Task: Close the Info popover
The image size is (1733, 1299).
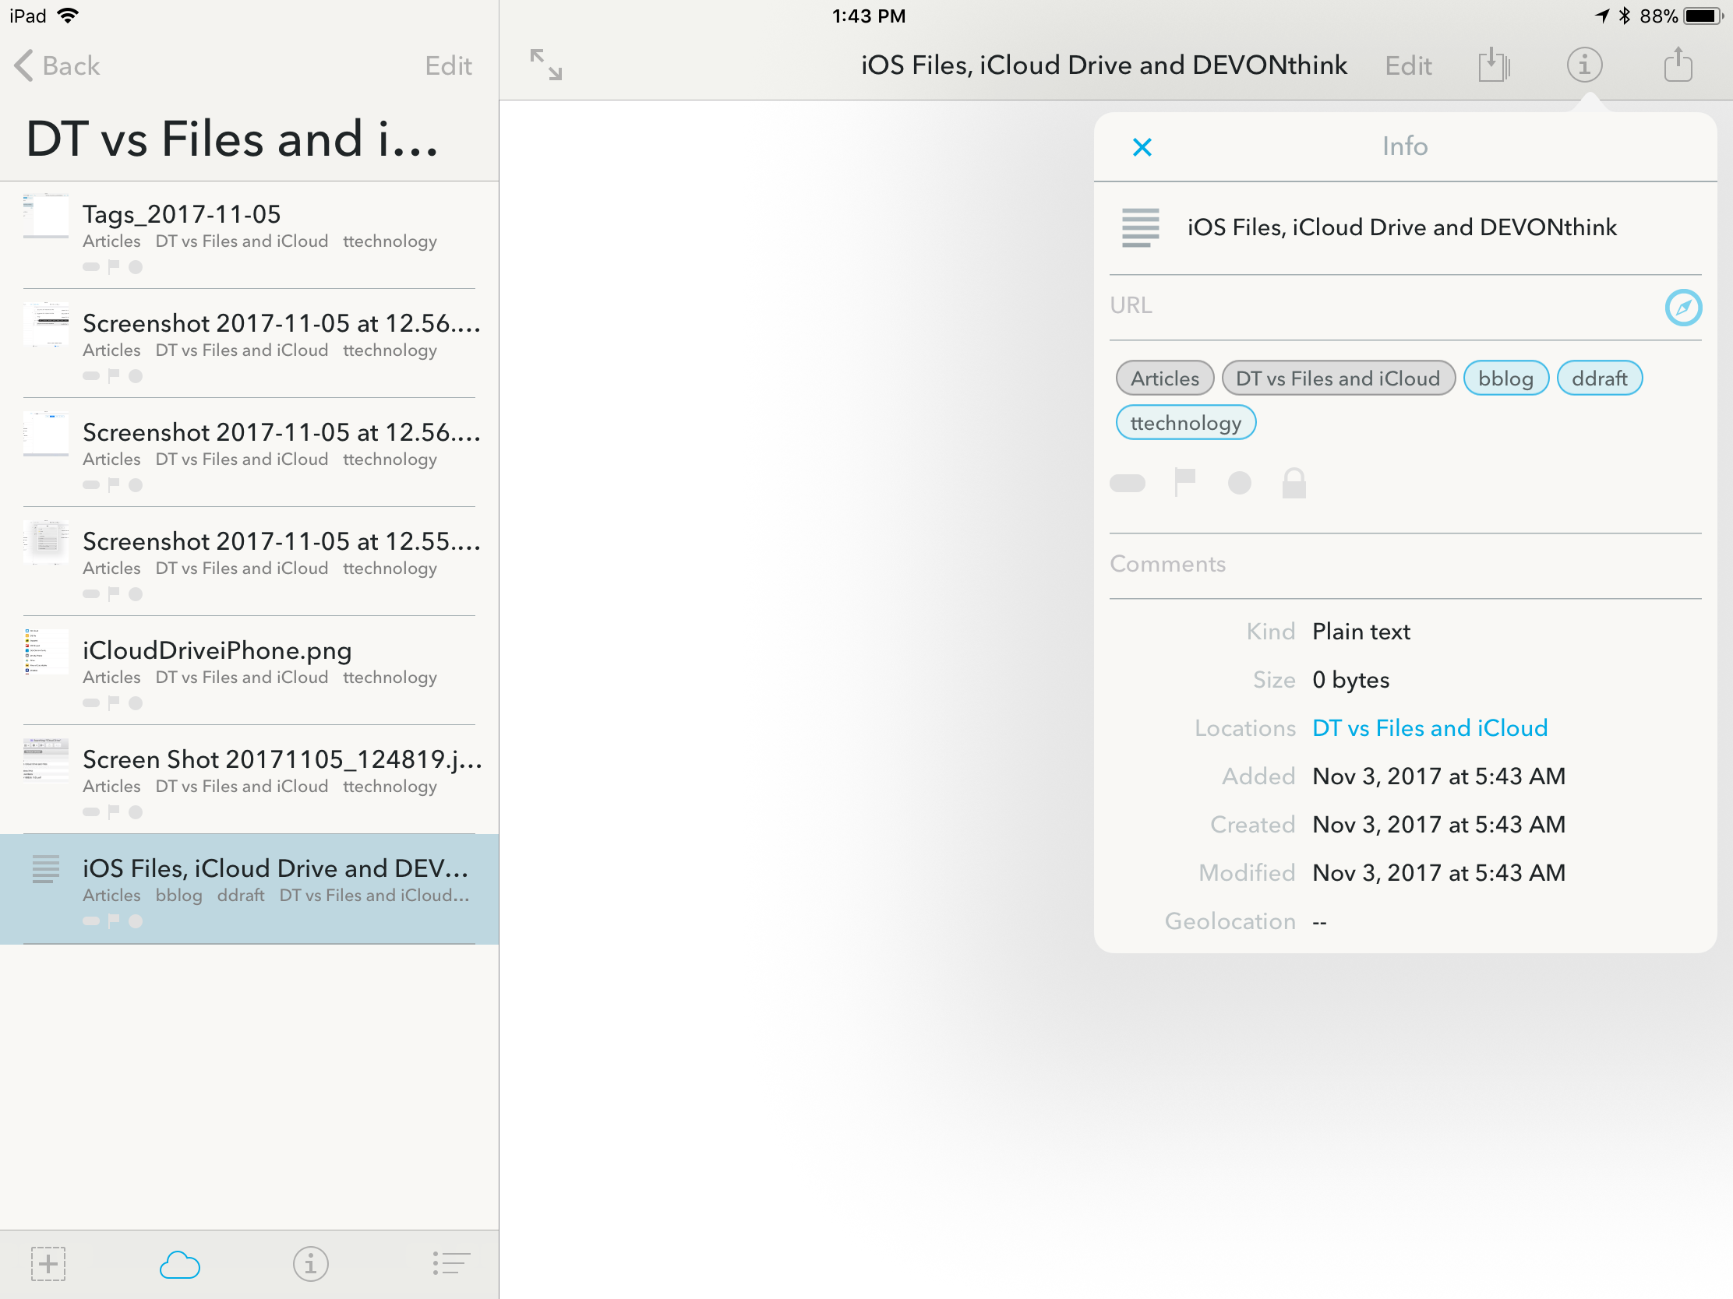Action: tap(1142, 146)
